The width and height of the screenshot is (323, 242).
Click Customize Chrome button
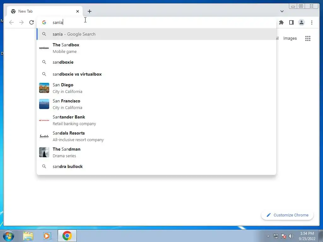(287, 215)
